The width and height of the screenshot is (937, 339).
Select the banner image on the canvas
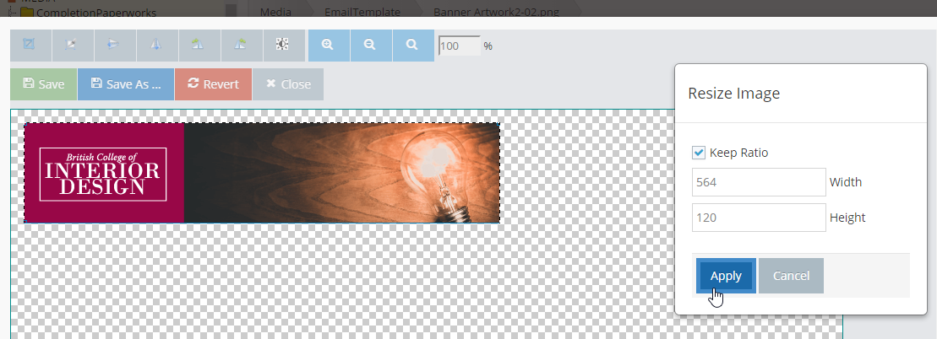(x=262, y=173)
